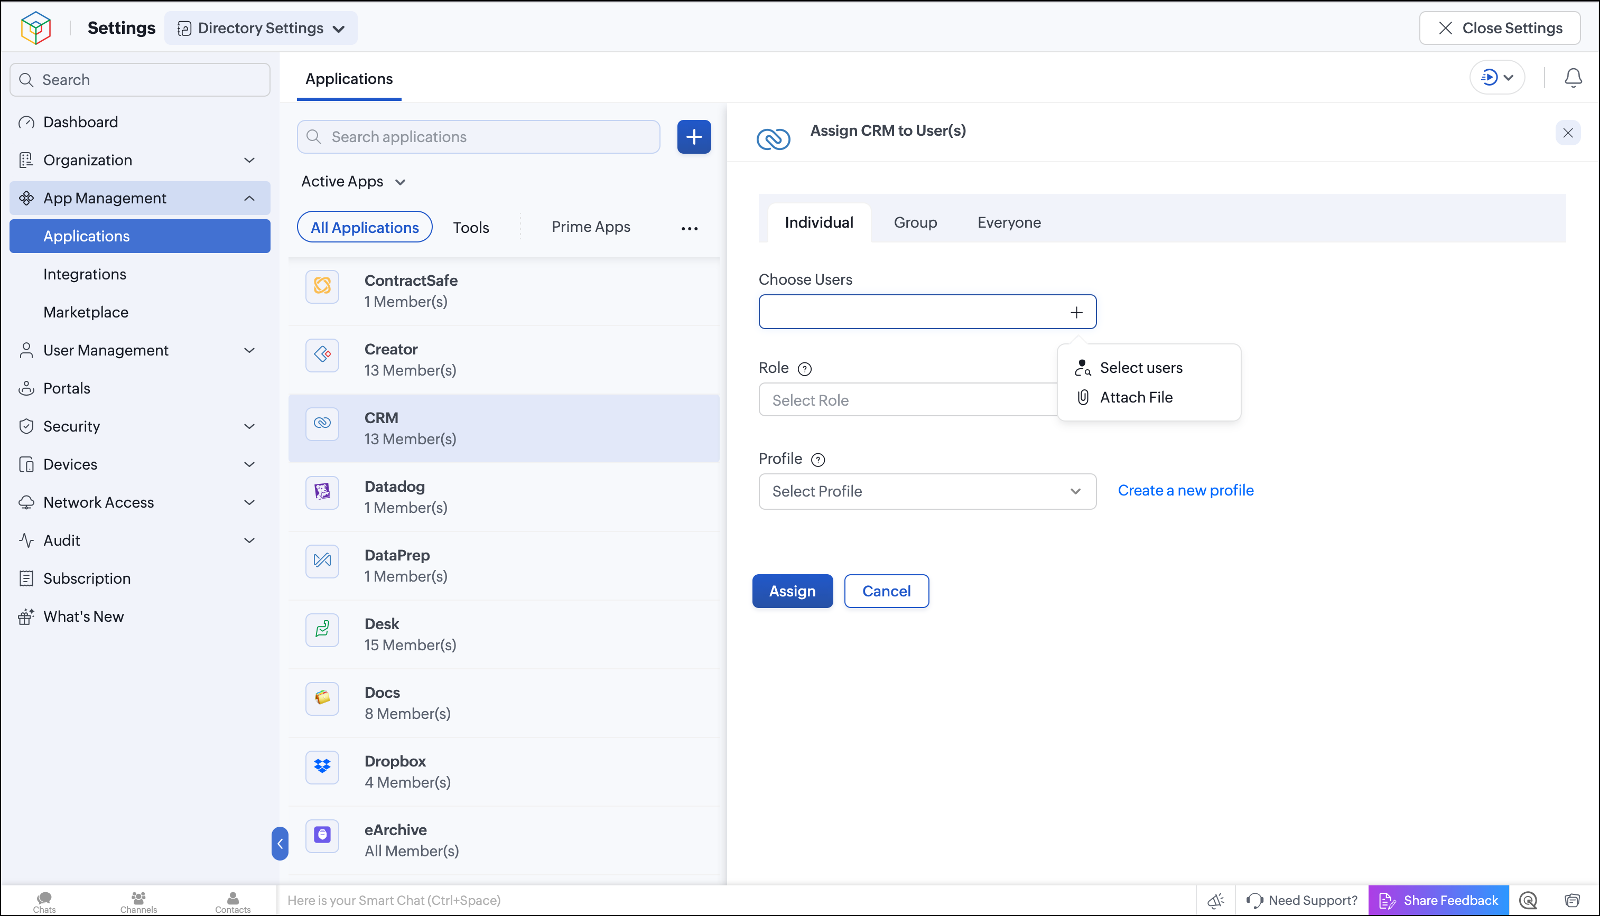Click Close Settings button
The image size is (1600, 916).
pos(1499,29)
